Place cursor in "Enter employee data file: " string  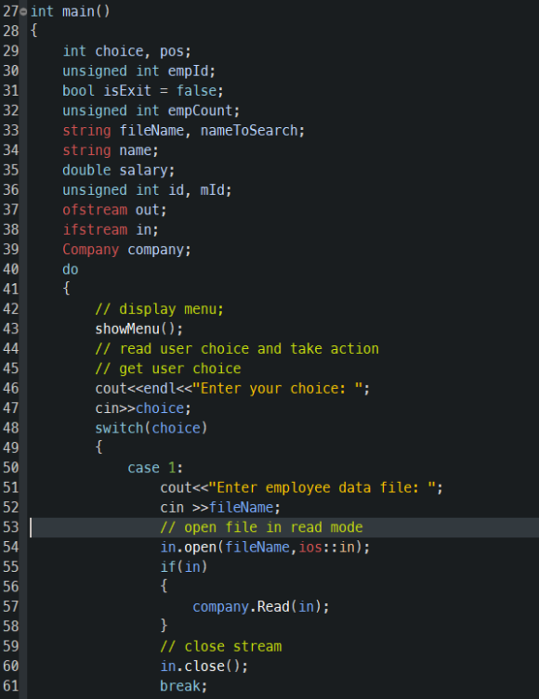point(322,487)
